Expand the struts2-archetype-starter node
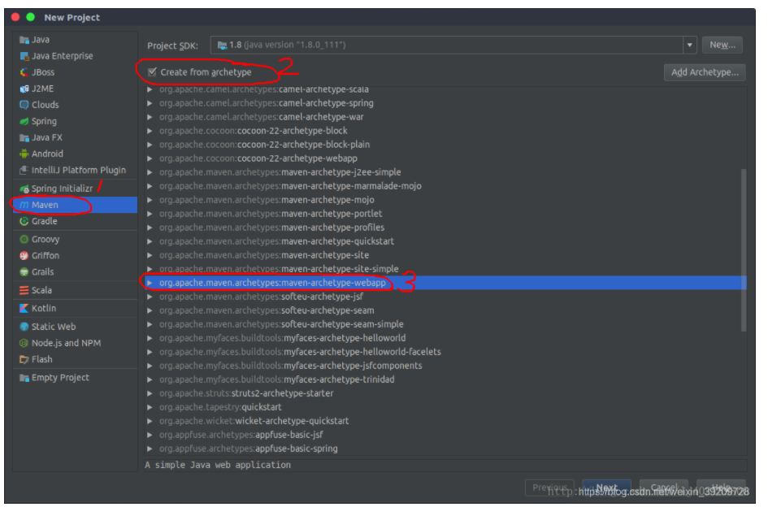The image size is (768, 520). 150,394
